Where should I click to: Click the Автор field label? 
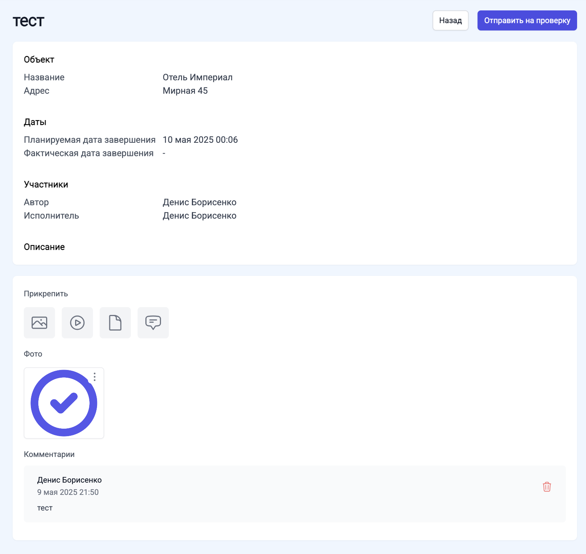(x=36, y=202)
